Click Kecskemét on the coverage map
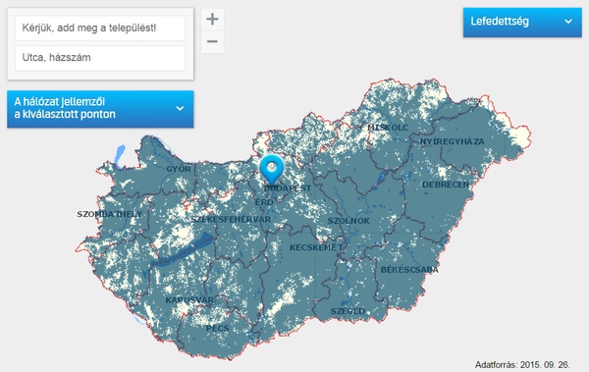This screenshot has width=589, height=372. pyautogui.click(x=316, y=247)
